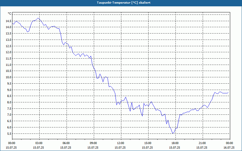242x151 pixels.
Task: Select the '09:00' x-axis time
Action: 94,143
